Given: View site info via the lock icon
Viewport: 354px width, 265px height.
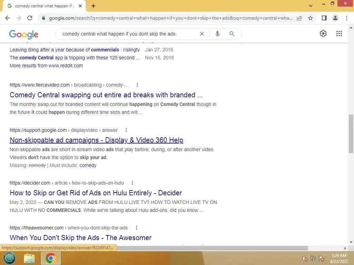Looking at the screenshot, I should coord(44,18).
